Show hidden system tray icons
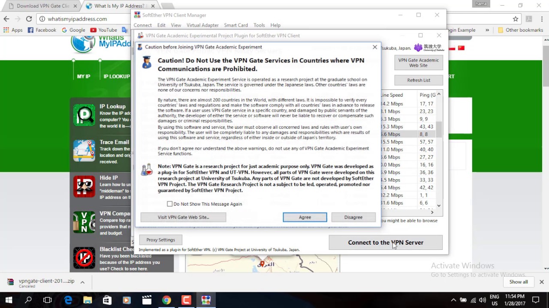Viewport: 549px width, 308px height. pyautogui.click(x=453, y=300)
